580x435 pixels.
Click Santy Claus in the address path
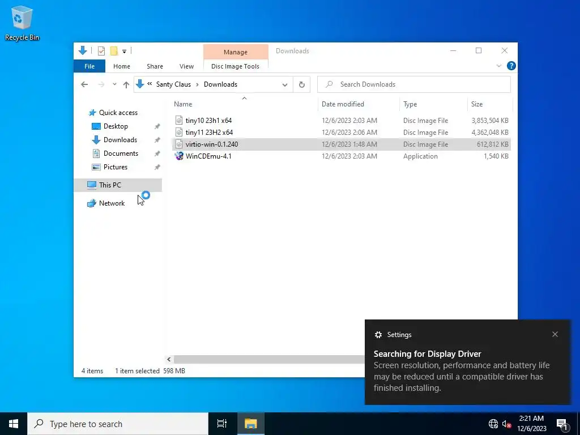coord(173,84)
